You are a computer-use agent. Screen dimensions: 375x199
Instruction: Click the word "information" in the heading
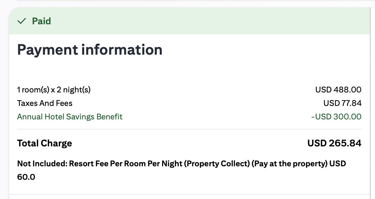point(122,50)
